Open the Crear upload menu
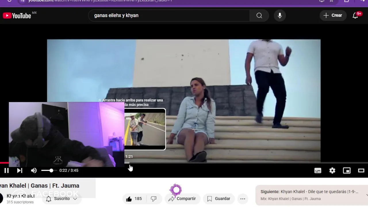 coord(333,16)
